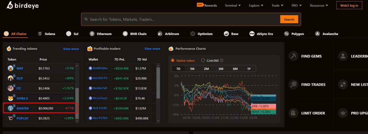The image size is (368, 134).
Task: Open the Rewards menu item
Action: tap(207, 5)
